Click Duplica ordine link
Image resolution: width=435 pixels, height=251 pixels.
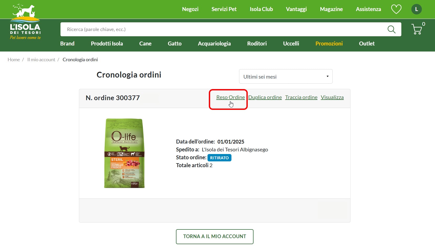tap(265, 98)
